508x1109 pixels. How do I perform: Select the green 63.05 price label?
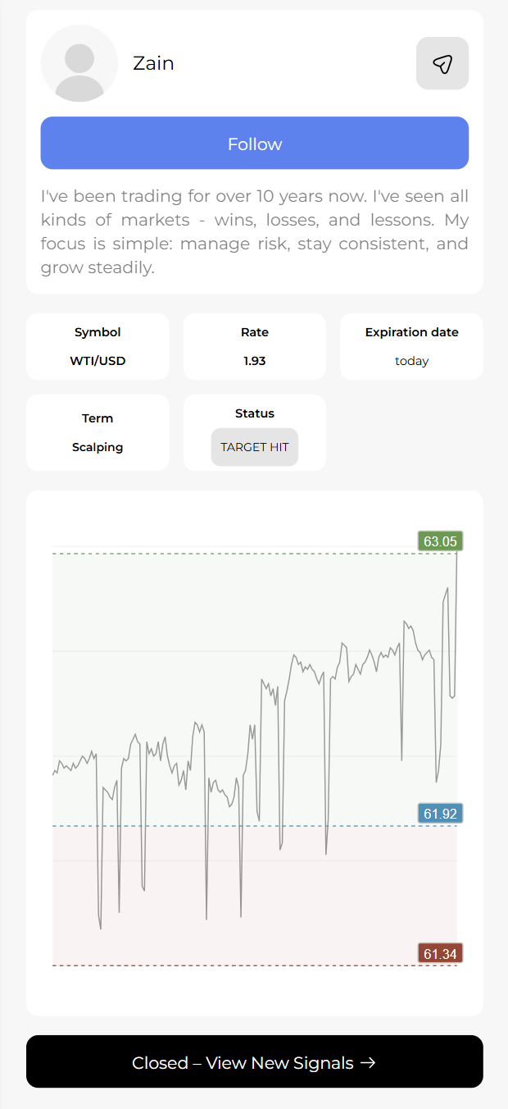(x=441, y=541)
